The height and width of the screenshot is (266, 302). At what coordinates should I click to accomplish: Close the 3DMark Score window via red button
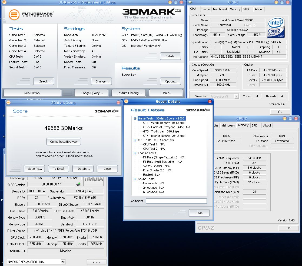pos(118,102)
